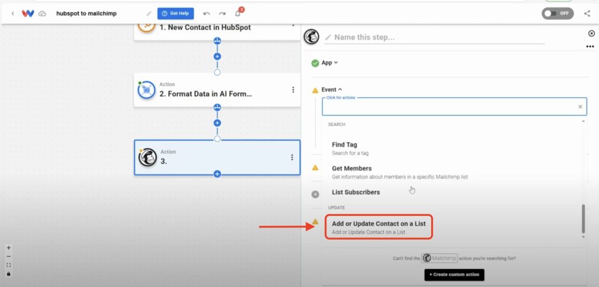Fit the canvas to screen
The image size is (599, 287).
point(9,265)
